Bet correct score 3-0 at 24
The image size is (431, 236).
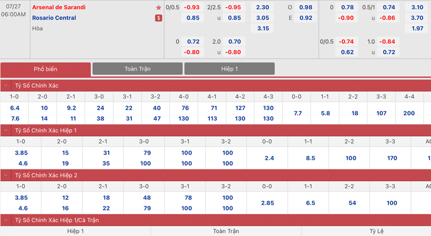tap(100, 108)
